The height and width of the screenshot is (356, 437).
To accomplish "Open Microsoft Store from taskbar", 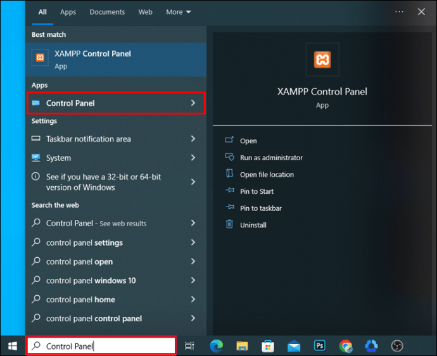I will point(268,346).
